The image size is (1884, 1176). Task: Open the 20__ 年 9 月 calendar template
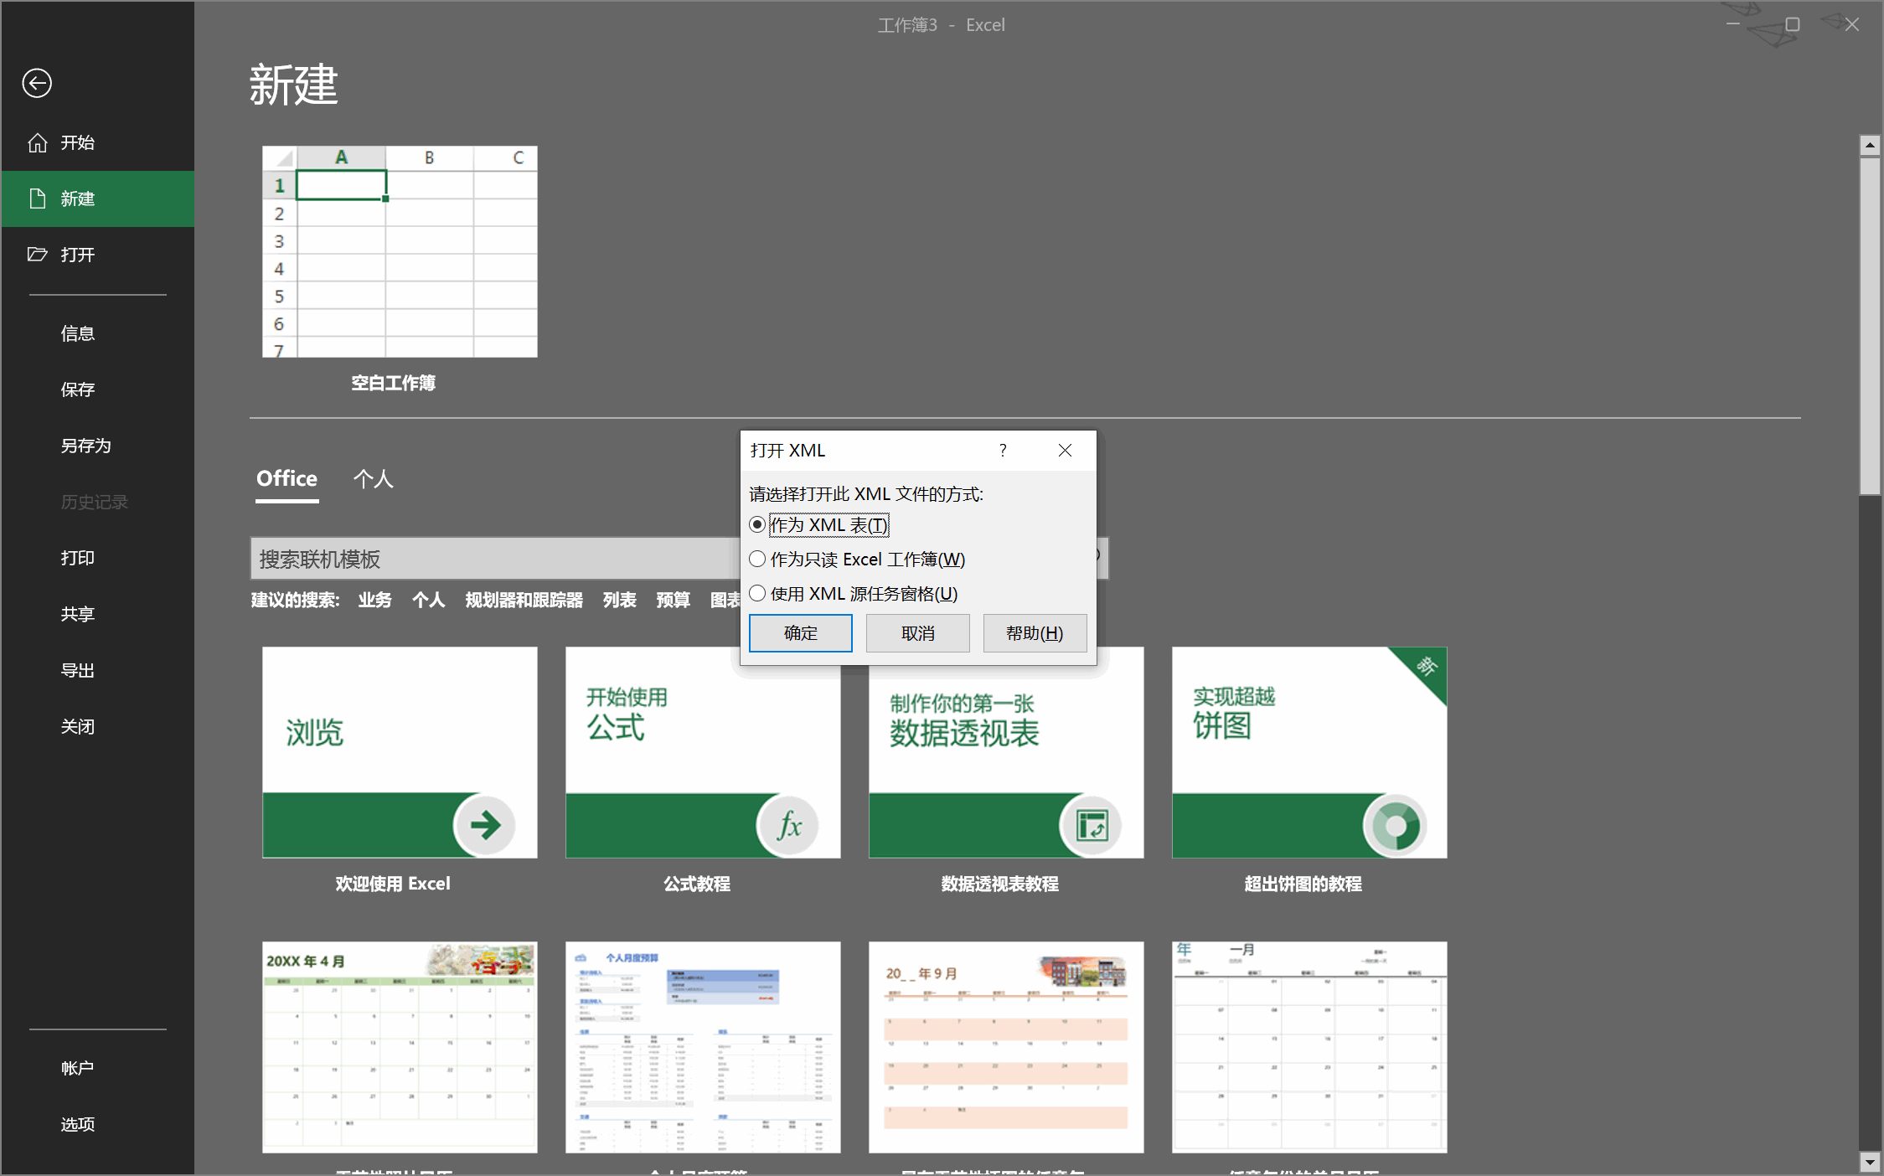tap(1006, 1047)
